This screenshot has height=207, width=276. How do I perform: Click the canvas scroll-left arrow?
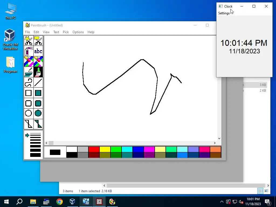[x=46, y=143]
